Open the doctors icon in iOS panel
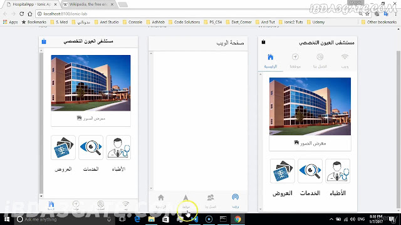Image resolution: width=401 pixels, height=225 pixels. pos(118,147)
